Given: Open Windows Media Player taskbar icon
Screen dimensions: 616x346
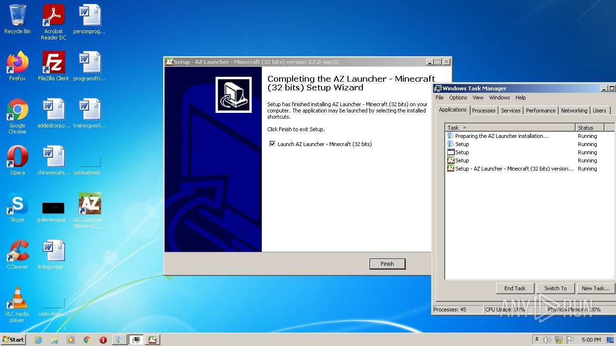Looking at the screenshot, I should point(71,340).
